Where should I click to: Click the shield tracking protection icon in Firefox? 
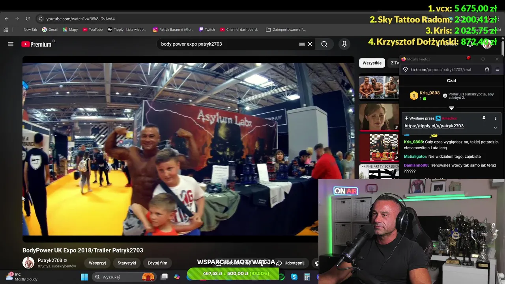point(405,69)
